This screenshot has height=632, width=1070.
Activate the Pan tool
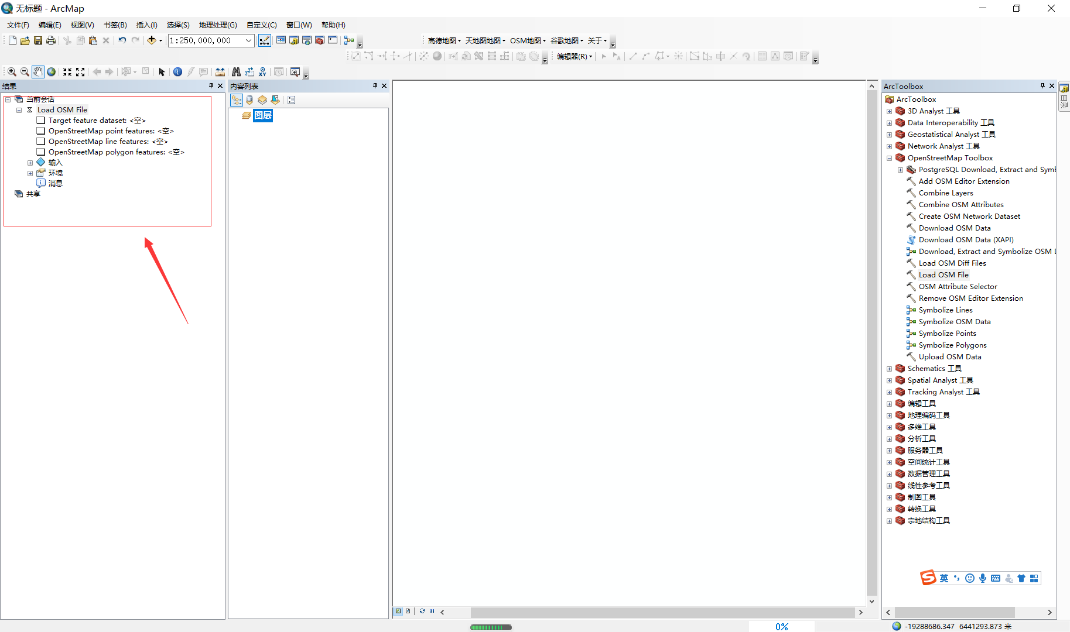coord(37,71)
